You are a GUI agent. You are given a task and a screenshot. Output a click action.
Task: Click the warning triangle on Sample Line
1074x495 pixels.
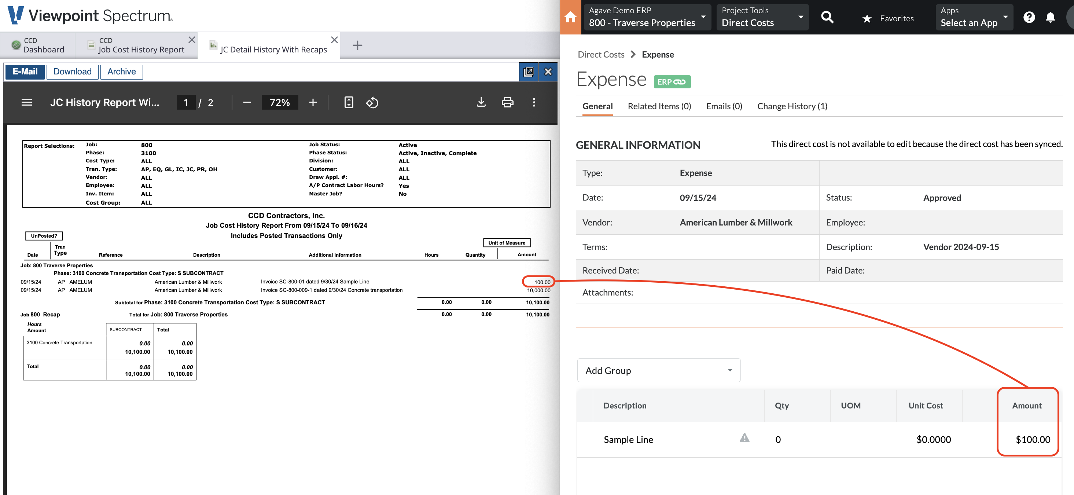point(744,438)
